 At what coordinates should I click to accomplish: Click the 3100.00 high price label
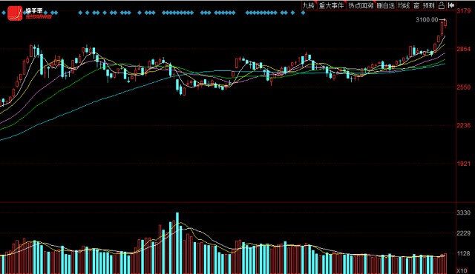click(x=427, y=20)
